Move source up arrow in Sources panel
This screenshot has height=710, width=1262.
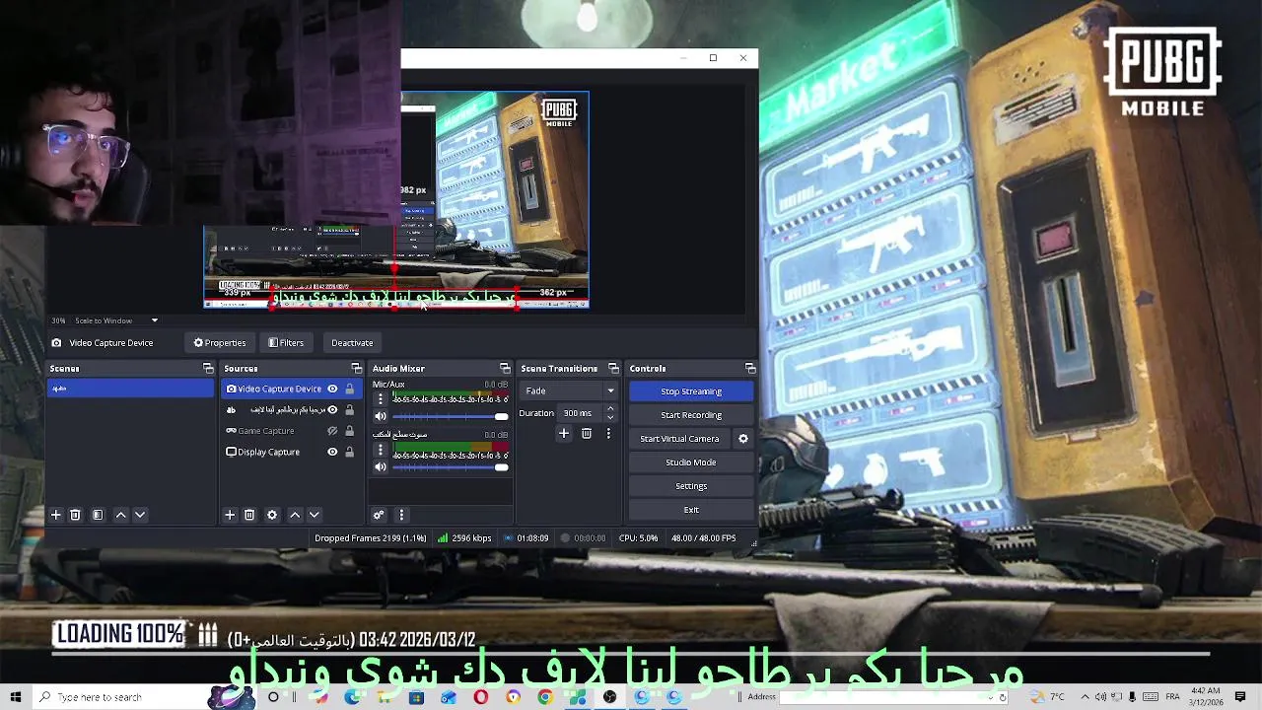[x=295, y=515]
